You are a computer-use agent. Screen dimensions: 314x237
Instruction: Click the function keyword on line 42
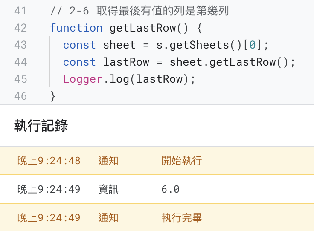[x=76, y=28]
